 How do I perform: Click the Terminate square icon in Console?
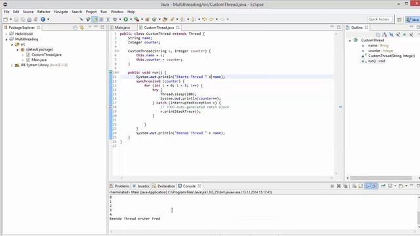coord(332,186)
